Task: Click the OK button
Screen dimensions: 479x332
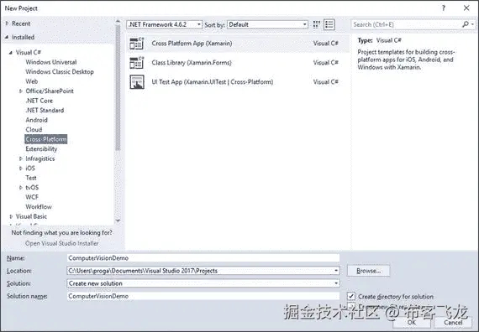Action: (412, 322)
